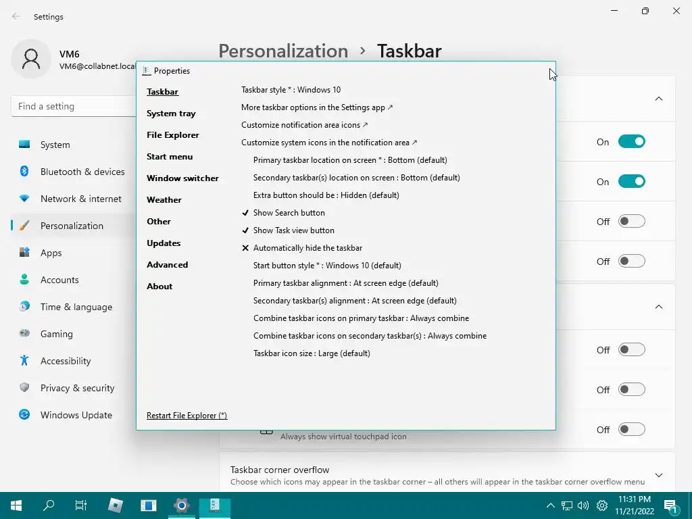Open the taskbar Search magnifier icon
Screen dimensions: 692x519
(49, 505)
